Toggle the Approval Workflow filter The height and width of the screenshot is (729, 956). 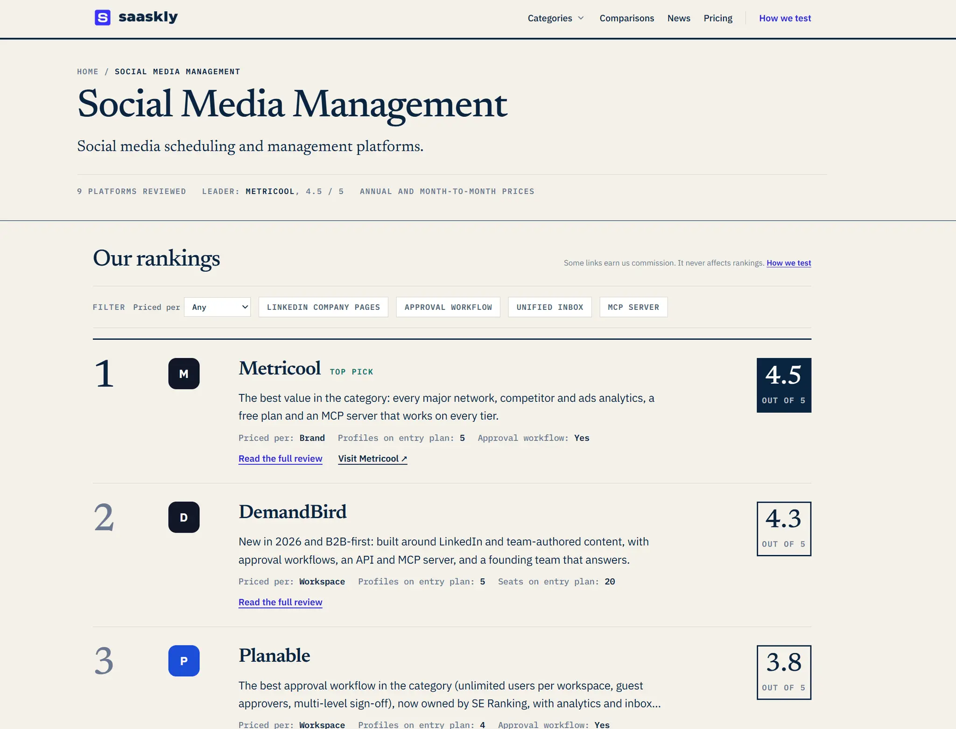pyautogui.click(x=448, y=307)
